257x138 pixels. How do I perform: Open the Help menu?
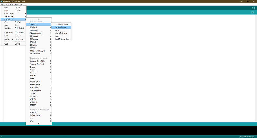coord(20,4)
